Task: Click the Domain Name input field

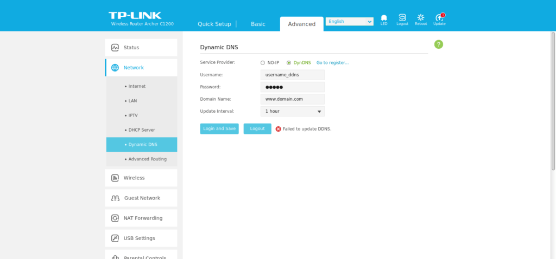Action: point(292,99)
